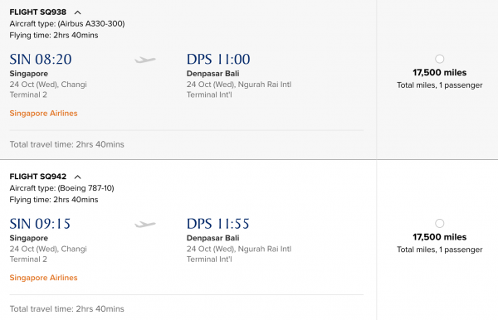498x320 pixels.
Task: Open Singapore Airlines link under SQ942
Action: [x=43, y=278]
